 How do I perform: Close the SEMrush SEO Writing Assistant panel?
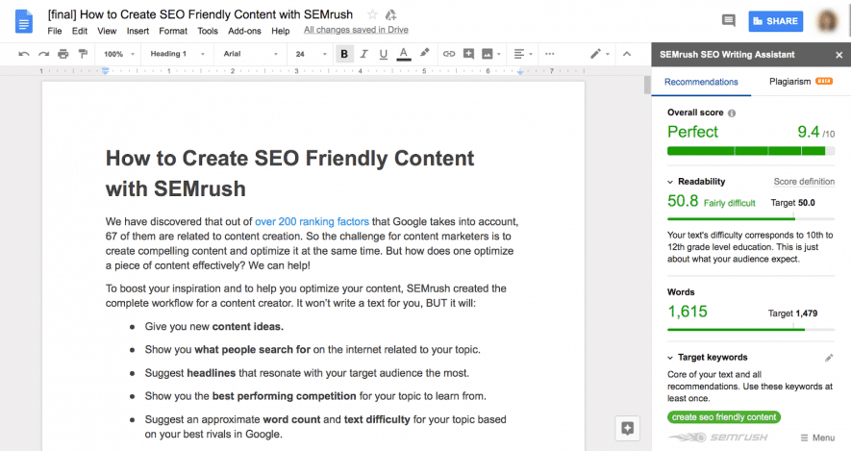coord(838,55)
